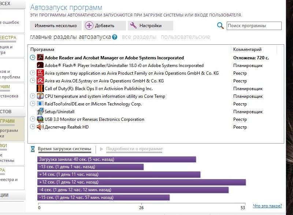Viewport: 293px width, 215px height.
Task: Click the Avira system tray application icon
Action: (40, 73)
